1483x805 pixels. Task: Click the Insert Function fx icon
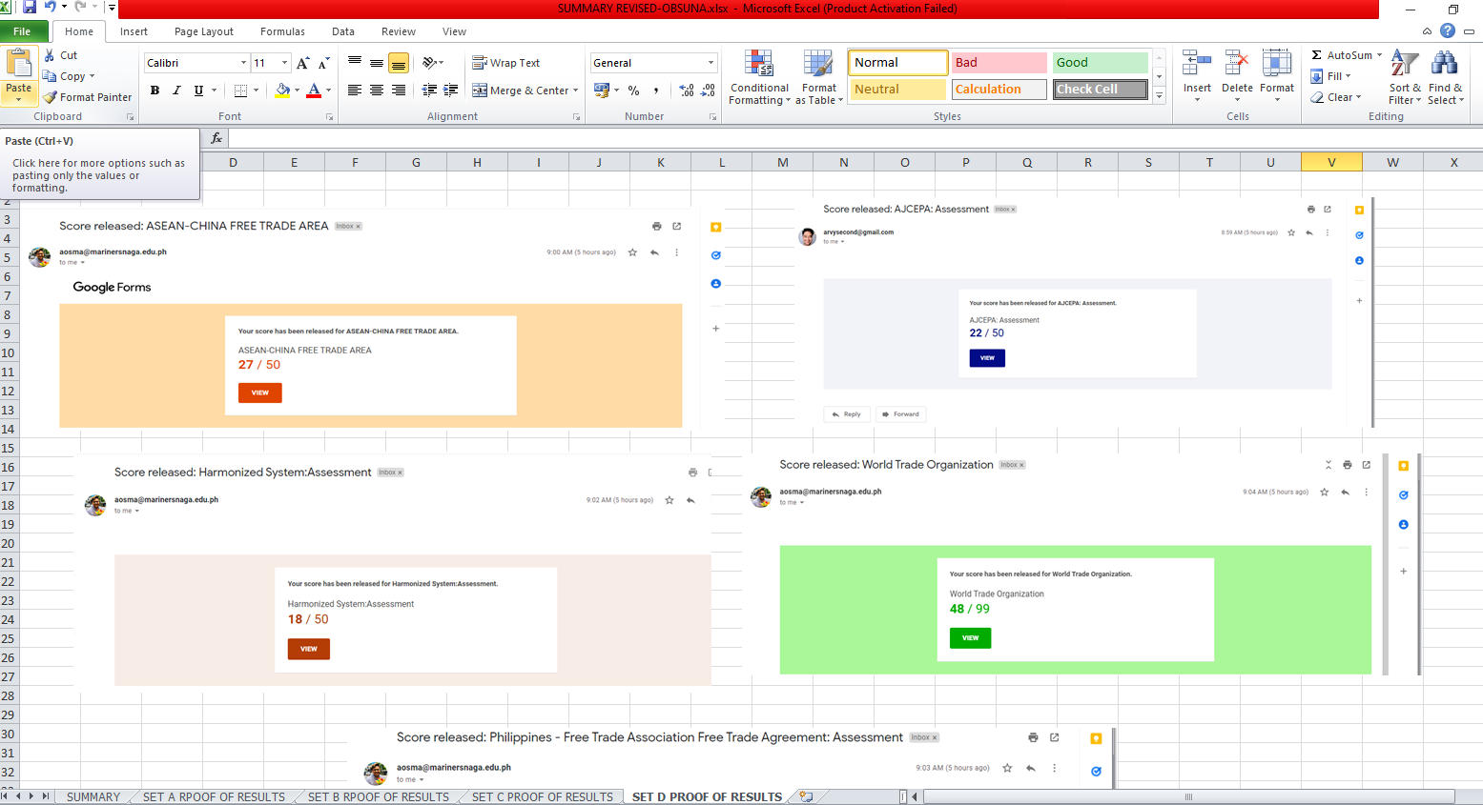click(216, 138)
